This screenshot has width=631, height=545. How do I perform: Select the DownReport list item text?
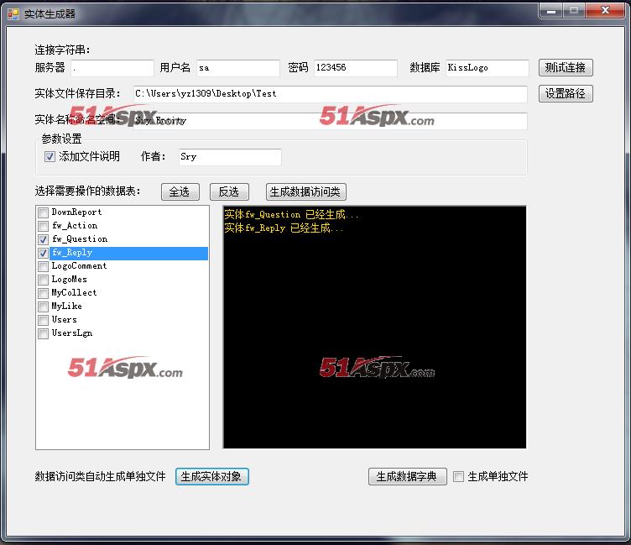[76, 212]
